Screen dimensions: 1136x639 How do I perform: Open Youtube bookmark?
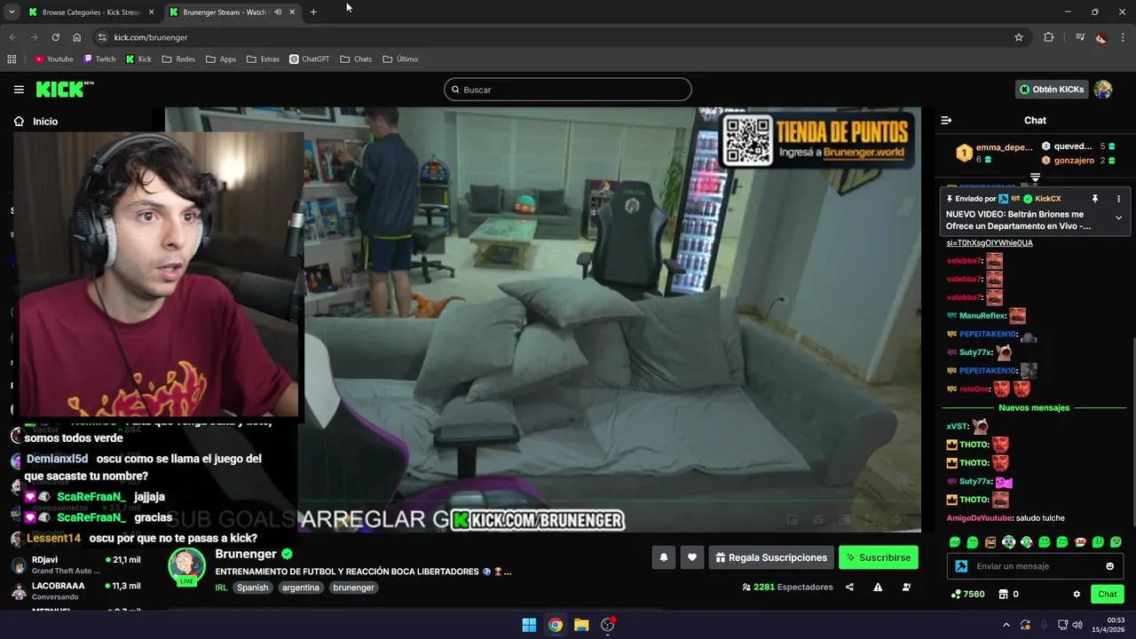[54, 59]
